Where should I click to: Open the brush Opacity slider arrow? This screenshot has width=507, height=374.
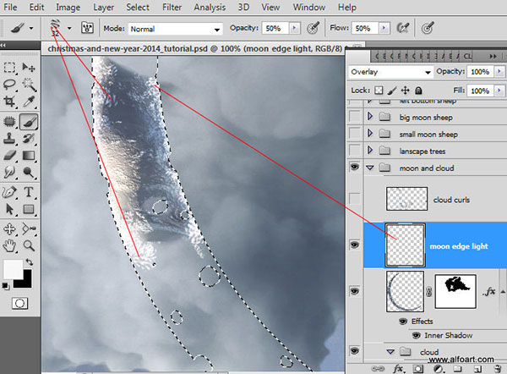point(294,28)
